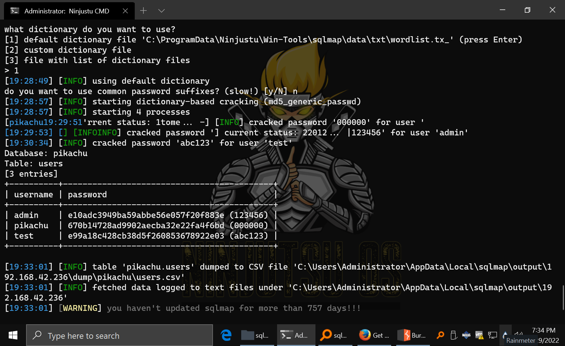Open the Nexus dock tray icon
Viewport: 565px width, 346px height.
click(x=466, y=335)
